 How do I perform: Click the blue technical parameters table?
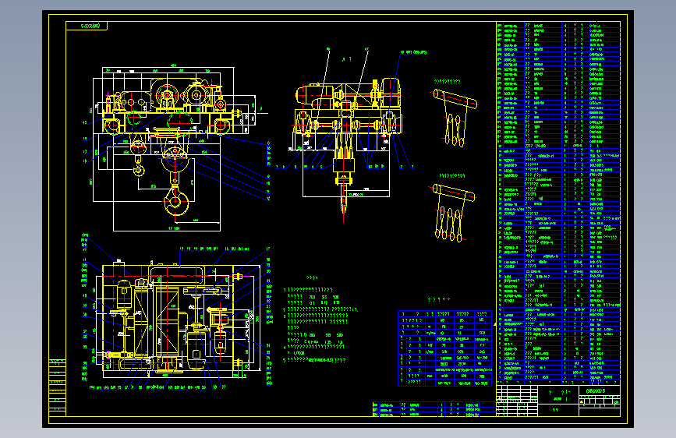point(444,348)
